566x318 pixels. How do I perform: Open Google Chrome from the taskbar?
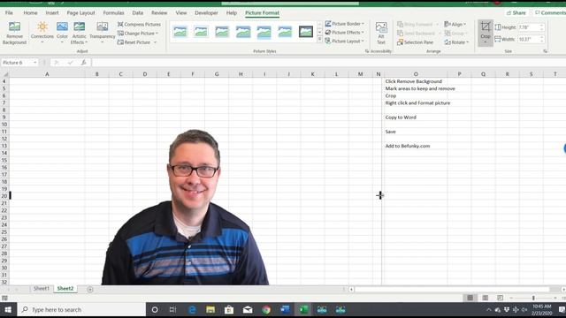(266, 310)
